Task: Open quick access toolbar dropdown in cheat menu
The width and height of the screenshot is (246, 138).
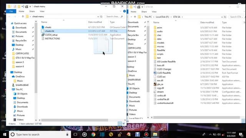Action: 30,7
